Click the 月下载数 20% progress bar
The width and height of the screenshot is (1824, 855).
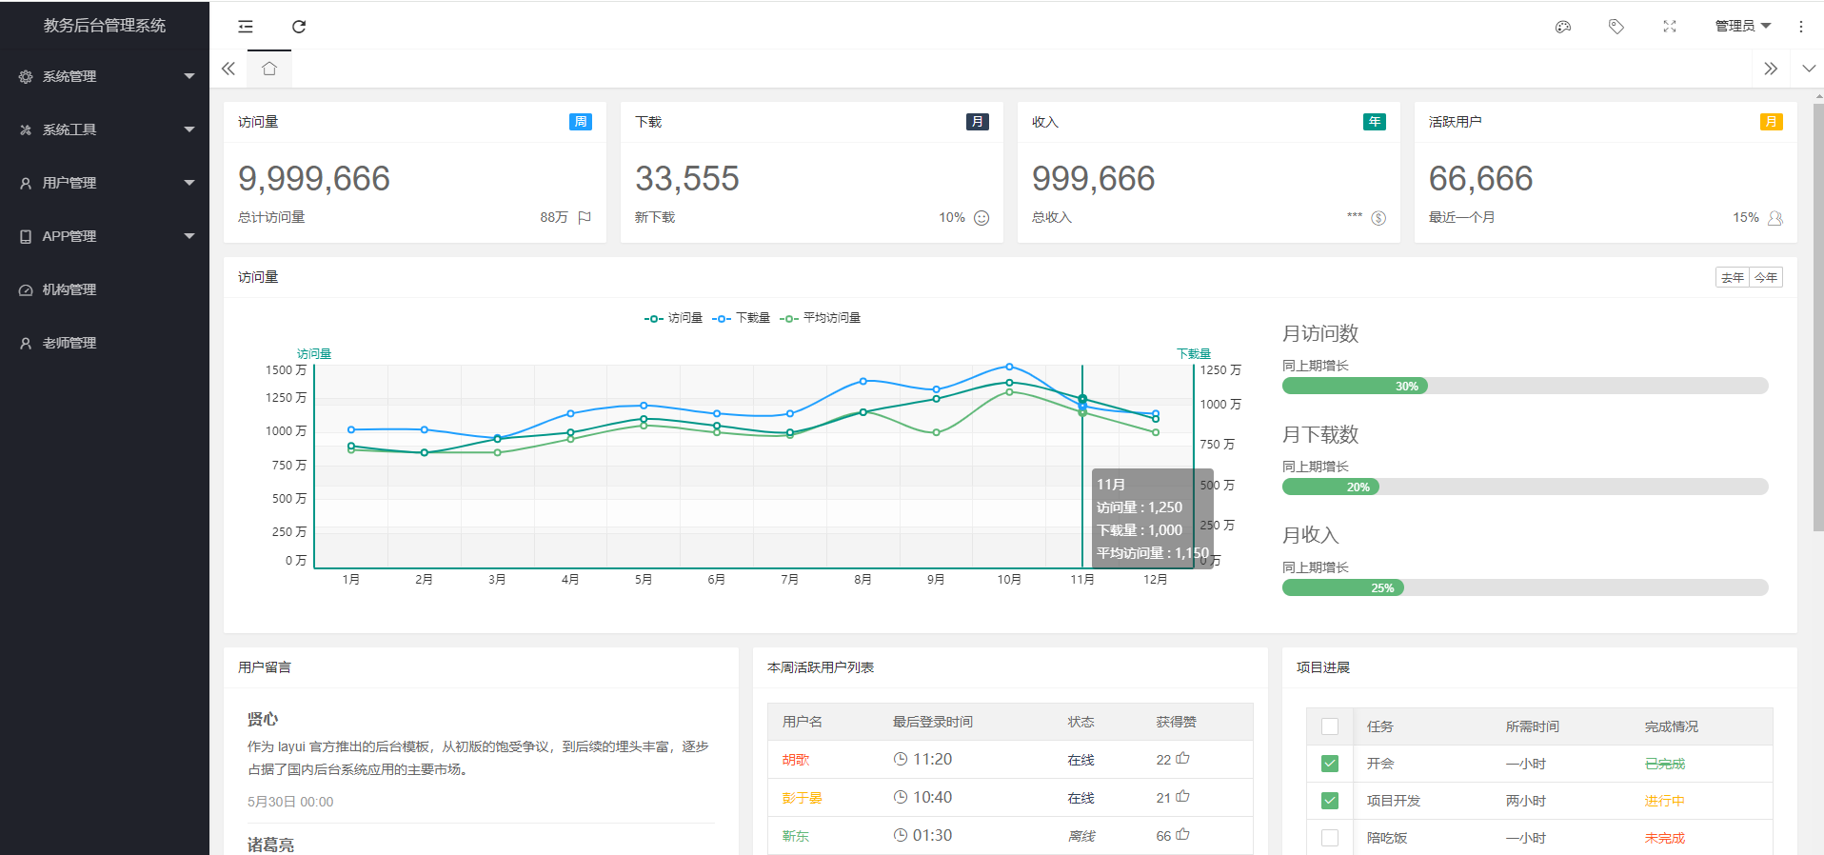pyautogui.click(x=1525, y=487)
